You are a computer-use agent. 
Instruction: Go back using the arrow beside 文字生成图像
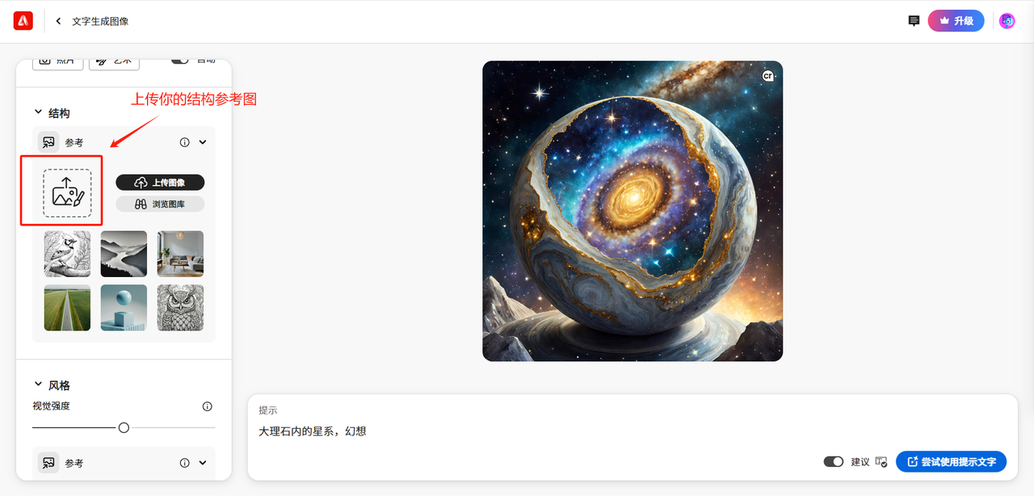58,21
